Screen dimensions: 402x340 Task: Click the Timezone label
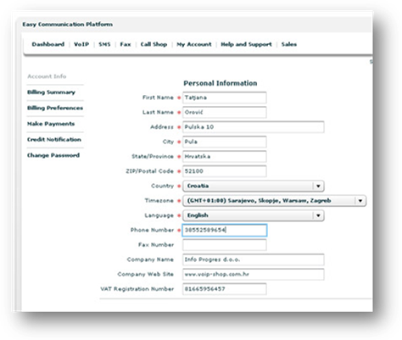click(x=159, y=201)
